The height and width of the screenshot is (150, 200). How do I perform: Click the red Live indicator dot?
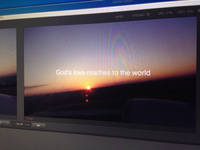[27, 118]
